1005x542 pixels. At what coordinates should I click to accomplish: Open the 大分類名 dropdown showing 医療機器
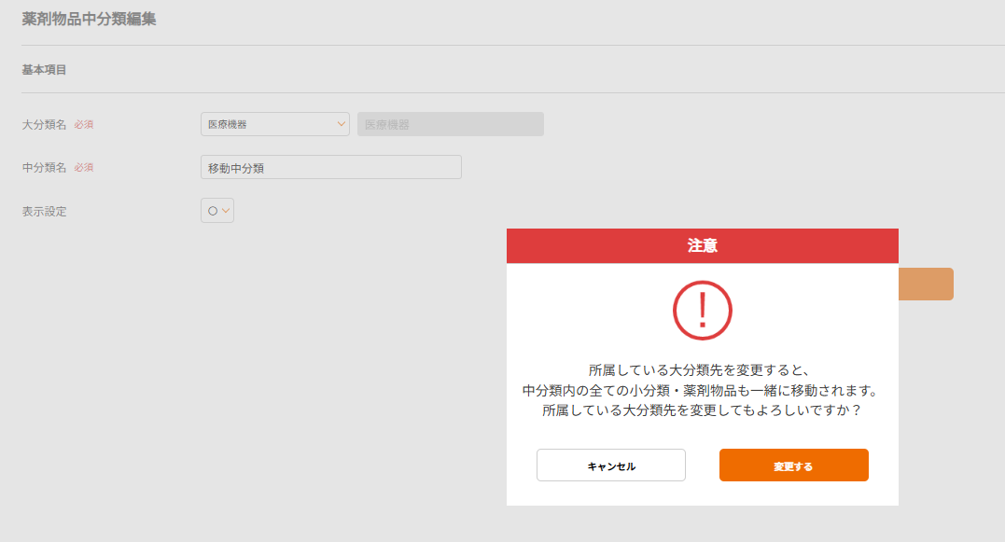(274, 124)
